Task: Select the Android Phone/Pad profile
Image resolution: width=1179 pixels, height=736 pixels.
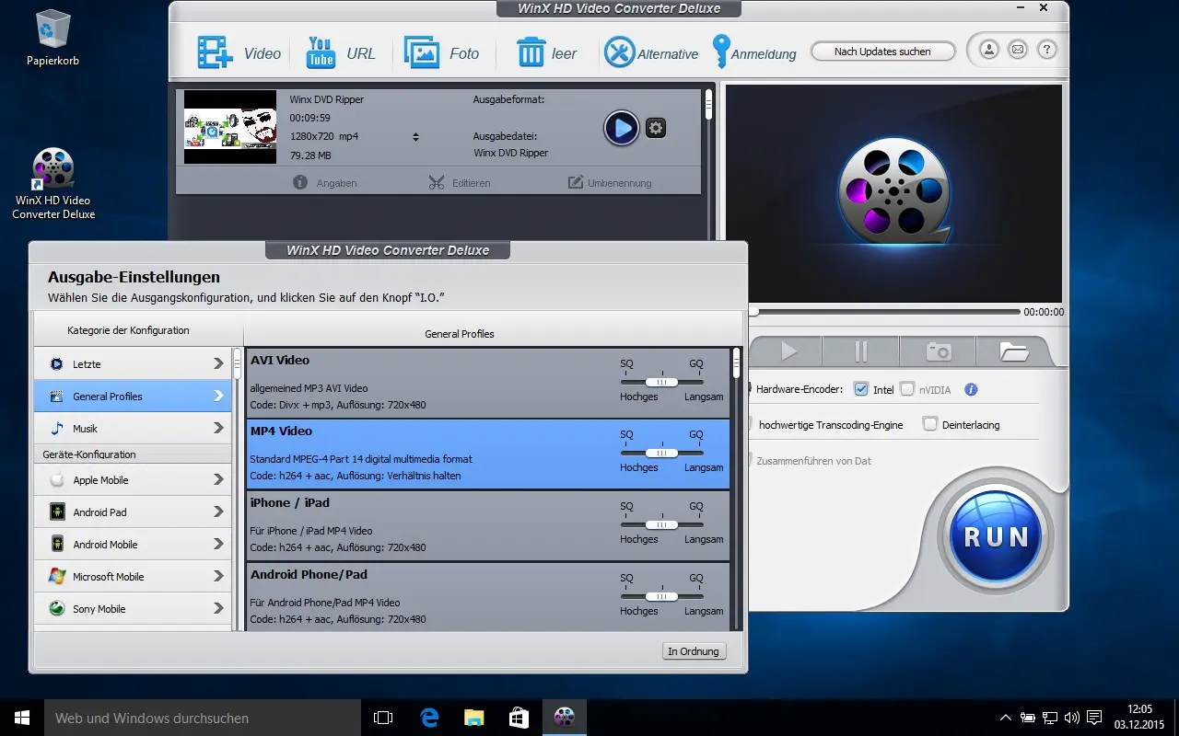Action: pos(487,596)
